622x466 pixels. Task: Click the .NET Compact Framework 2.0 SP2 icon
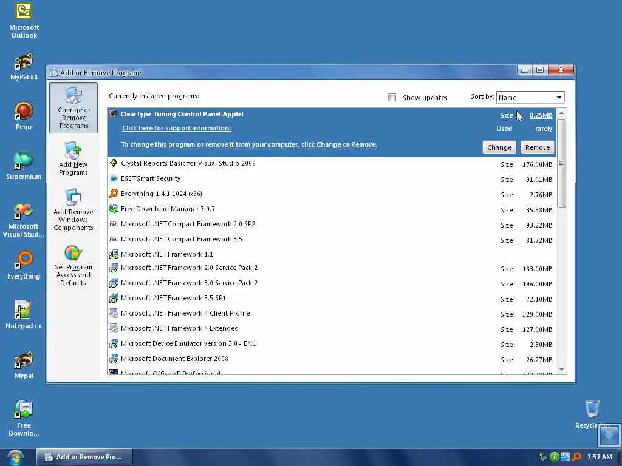114,224
